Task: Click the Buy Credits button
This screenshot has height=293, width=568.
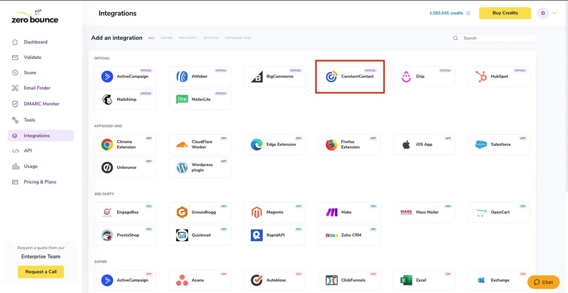Action: click(x=505, y=13)
